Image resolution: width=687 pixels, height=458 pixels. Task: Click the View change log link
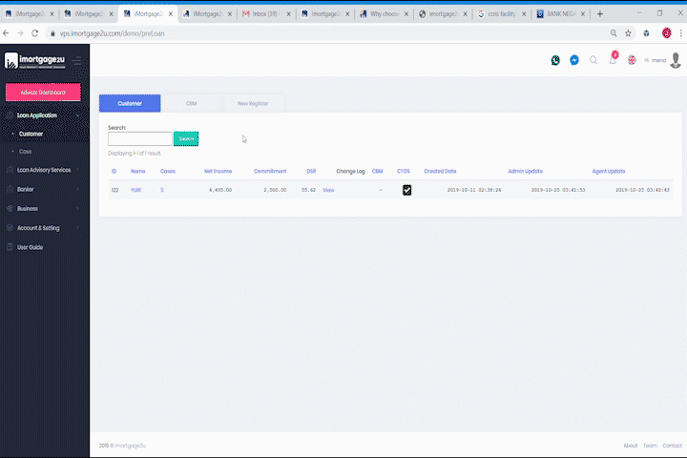328,190
